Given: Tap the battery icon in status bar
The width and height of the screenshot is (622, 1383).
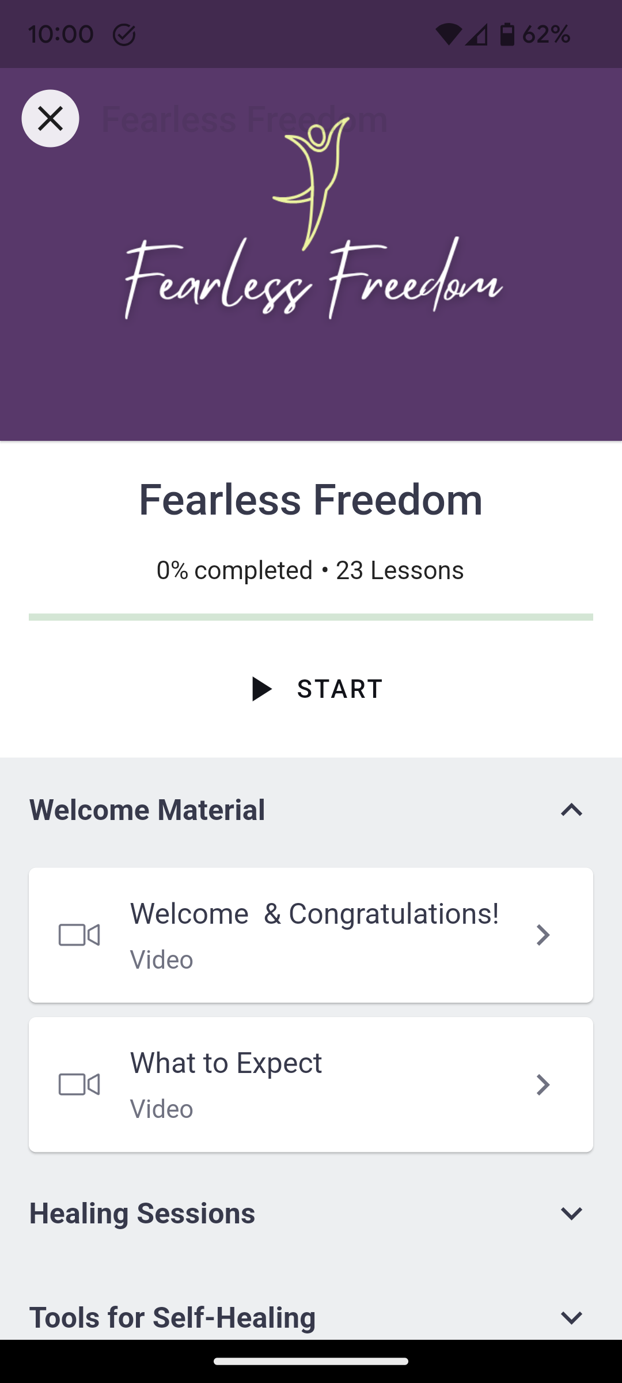Looking at the screenshot, I should [507, 35].
